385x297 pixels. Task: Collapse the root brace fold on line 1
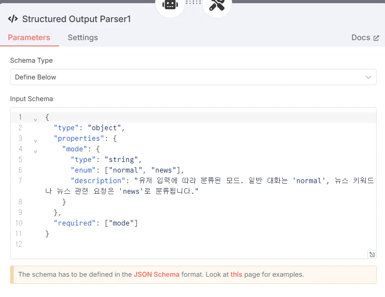click(x=35, y=120)
